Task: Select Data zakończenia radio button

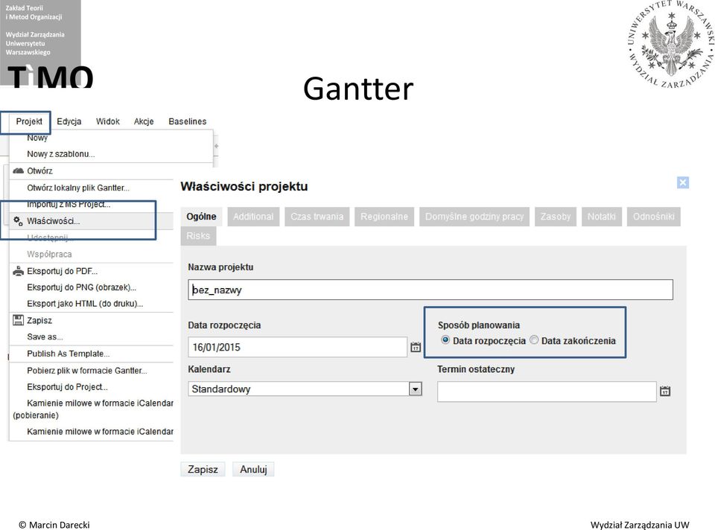Action: pos(534,340)
